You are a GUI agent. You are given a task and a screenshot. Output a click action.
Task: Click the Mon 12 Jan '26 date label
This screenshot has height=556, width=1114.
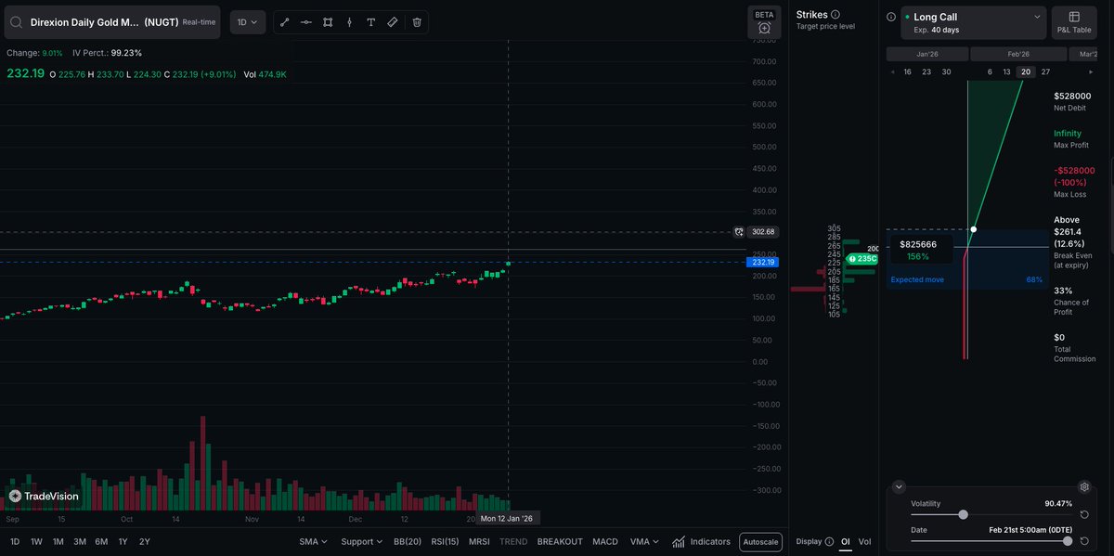pyautogui.click(x=507, y=518)
